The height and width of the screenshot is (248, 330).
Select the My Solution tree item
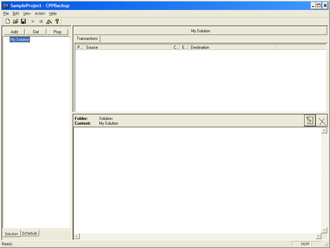(x=20, y=40)
